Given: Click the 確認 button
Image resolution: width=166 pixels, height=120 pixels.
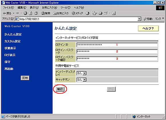Looking at the screenshot, I should click(x=60, y=89).
